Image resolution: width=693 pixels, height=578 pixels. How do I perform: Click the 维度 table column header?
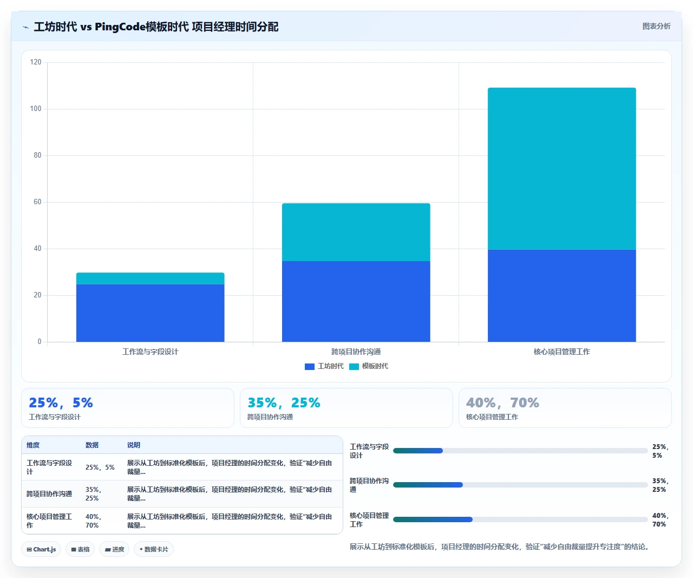point(33,445)
